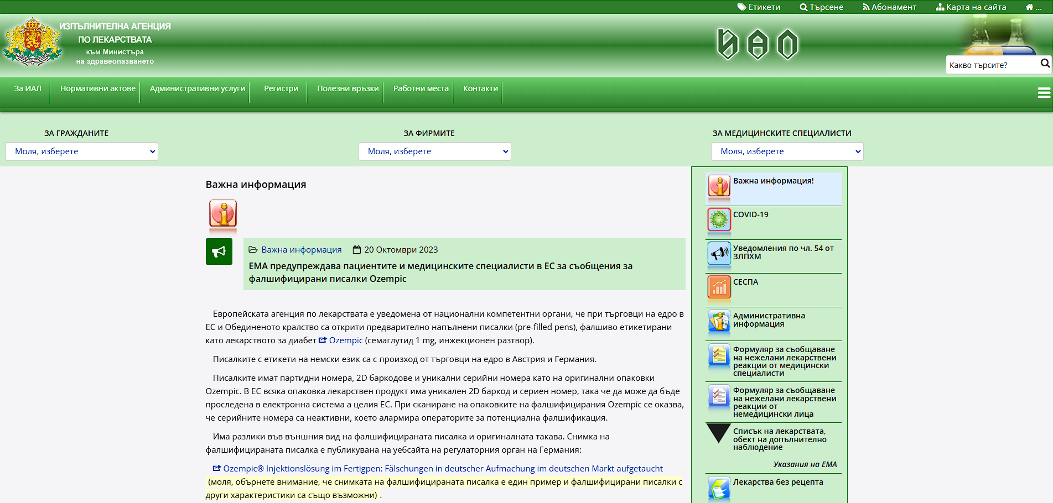The image size is (1053, 503).
Task: Click the ИАЛ logo in the header
Action: (33, 41)
